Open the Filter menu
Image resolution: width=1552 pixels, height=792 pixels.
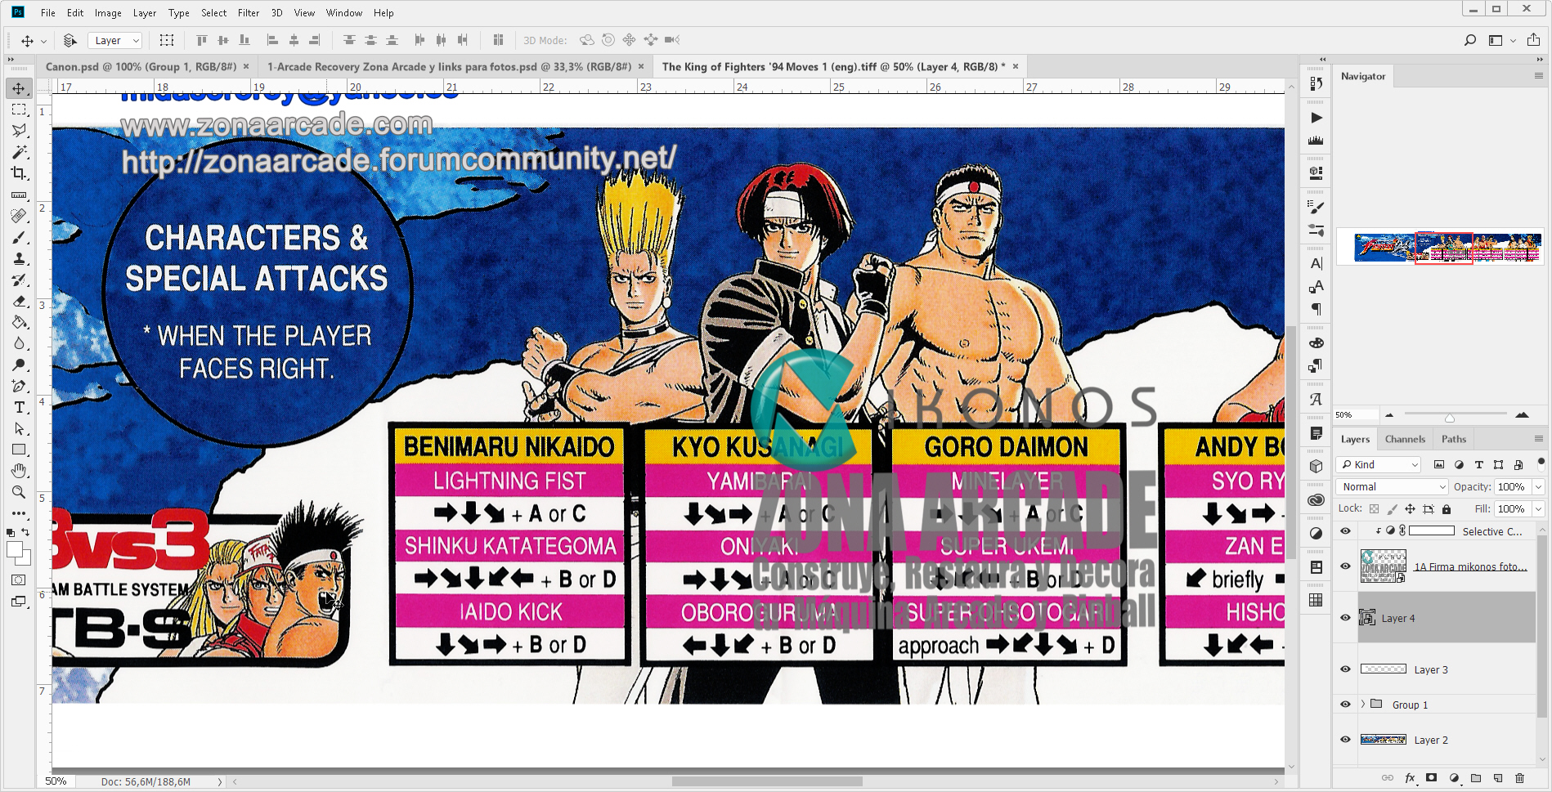249,12
